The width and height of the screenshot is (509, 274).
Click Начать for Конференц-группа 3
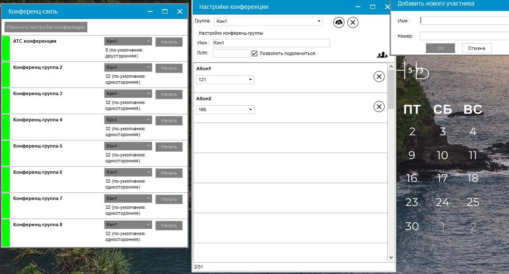[169, 94]
